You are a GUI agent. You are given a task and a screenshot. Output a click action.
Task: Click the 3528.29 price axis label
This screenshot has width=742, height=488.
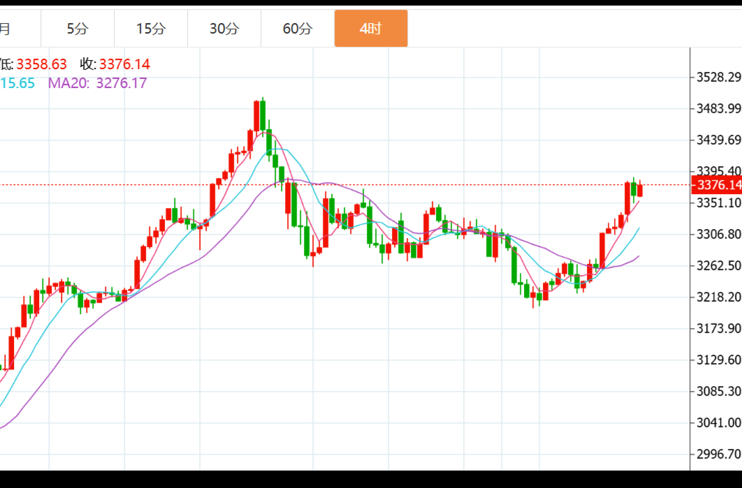point(718,77)
